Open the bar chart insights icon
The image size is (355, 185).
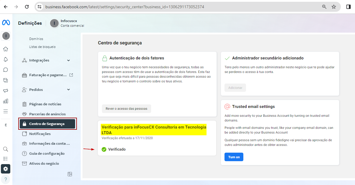point(6,101)
